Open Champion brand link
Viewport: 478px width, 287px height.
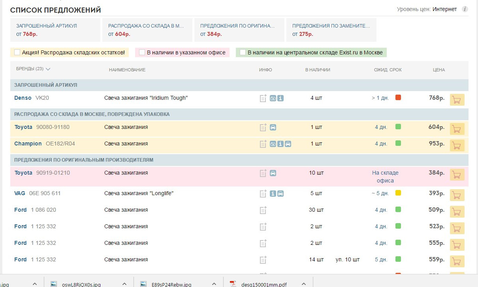click(28, 143)
